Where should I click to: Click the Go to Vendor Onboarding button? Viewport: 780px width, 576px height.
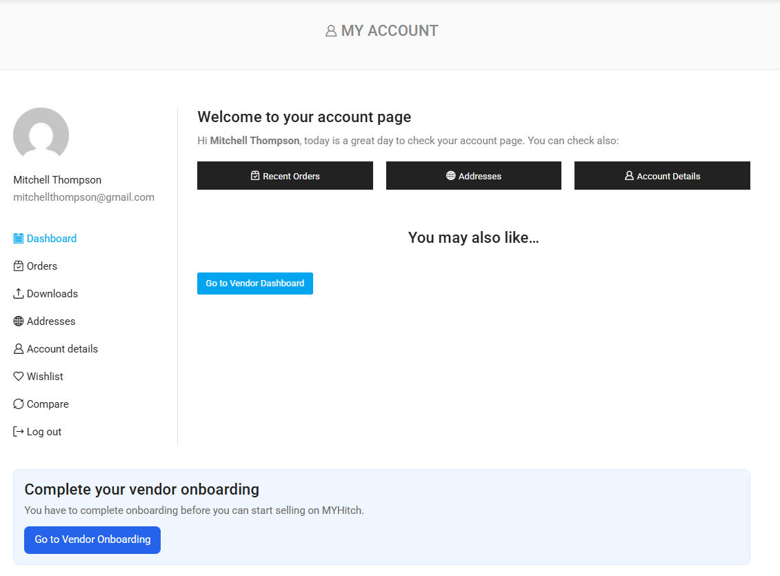[x=92, y=540]
